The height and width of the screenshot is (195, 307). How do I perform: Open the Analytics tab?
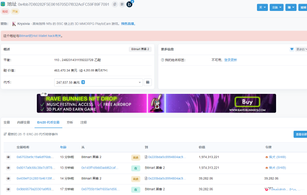click(x=70, y=123)
